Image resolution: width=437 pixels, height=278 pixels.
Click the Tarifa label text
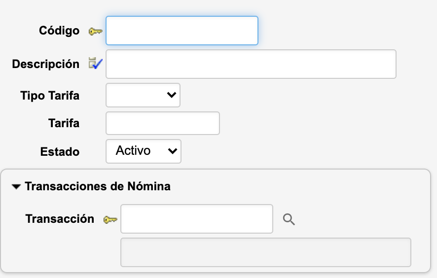64,123
